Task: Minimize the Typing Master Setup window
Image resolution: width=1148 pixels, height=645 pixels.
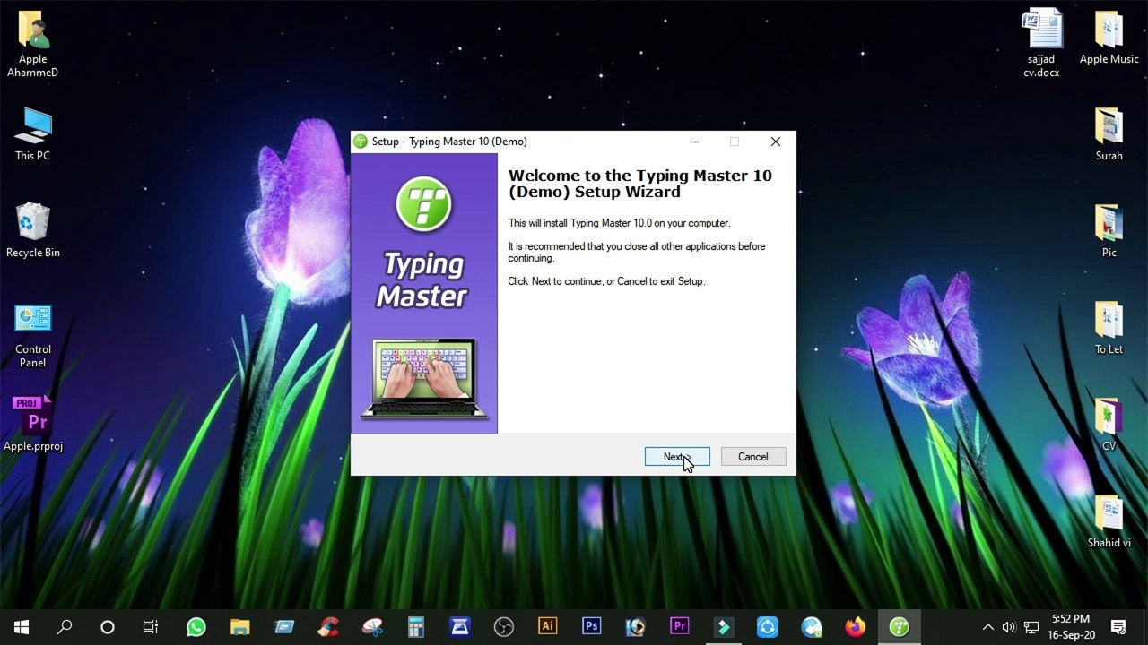Action: pyautogui.click(x=693, y=142)
